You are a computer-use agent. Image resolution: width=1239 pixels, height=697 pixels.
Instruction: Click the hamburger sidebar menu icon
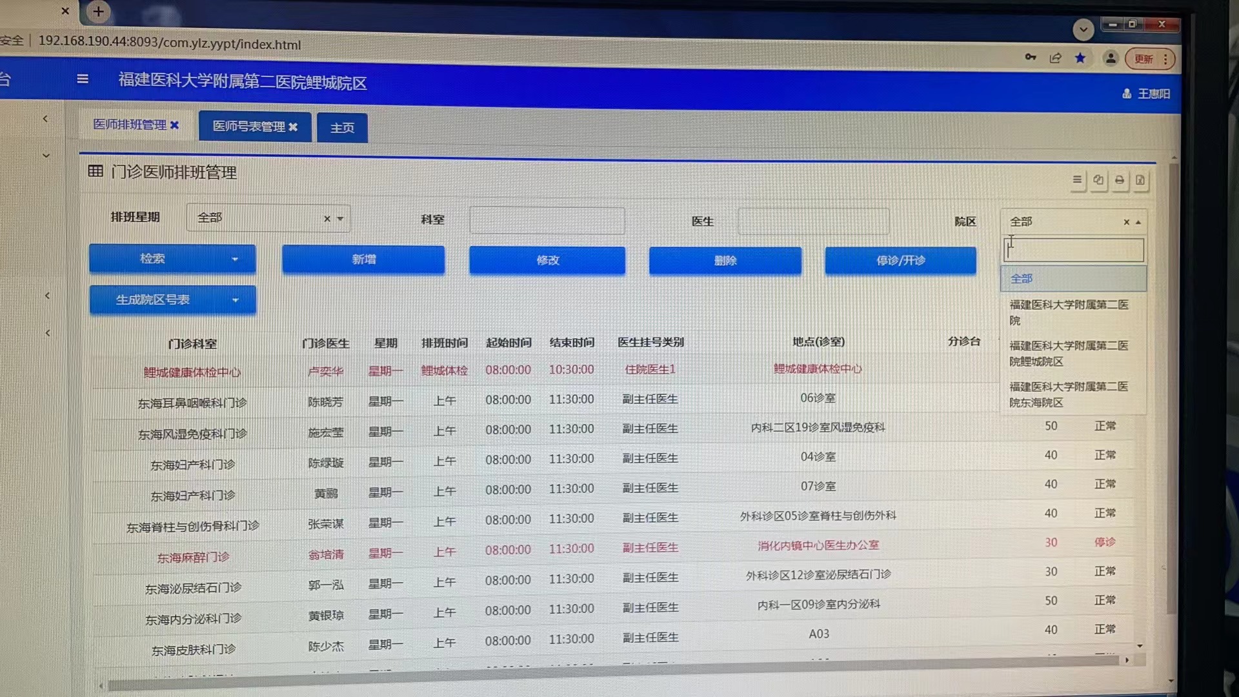[83, 79]
